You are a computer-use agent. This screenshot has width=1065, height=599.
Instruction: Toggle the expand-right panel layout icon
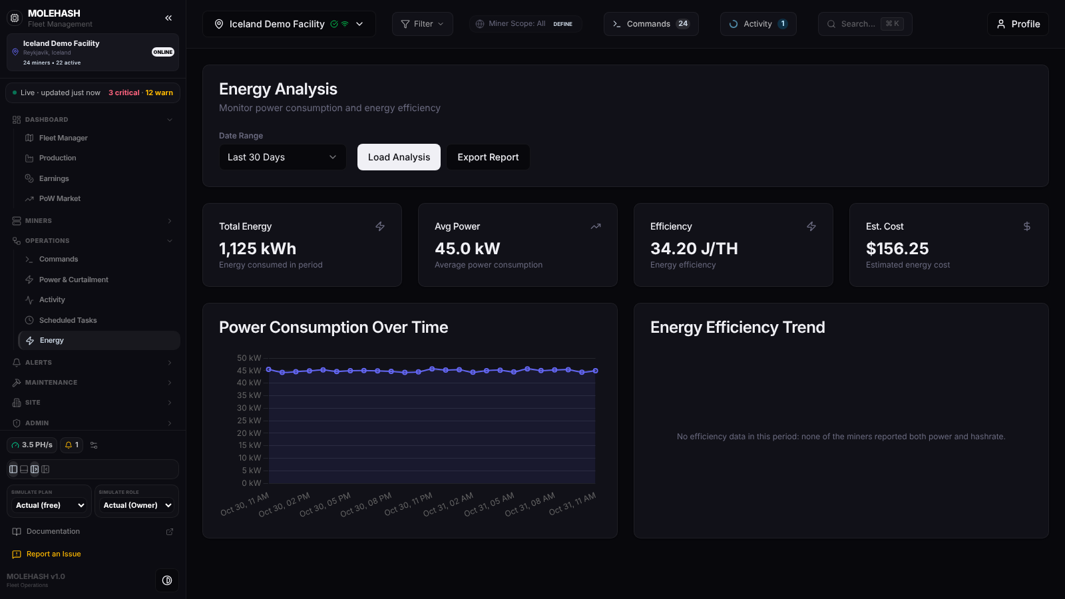(35, 469)
